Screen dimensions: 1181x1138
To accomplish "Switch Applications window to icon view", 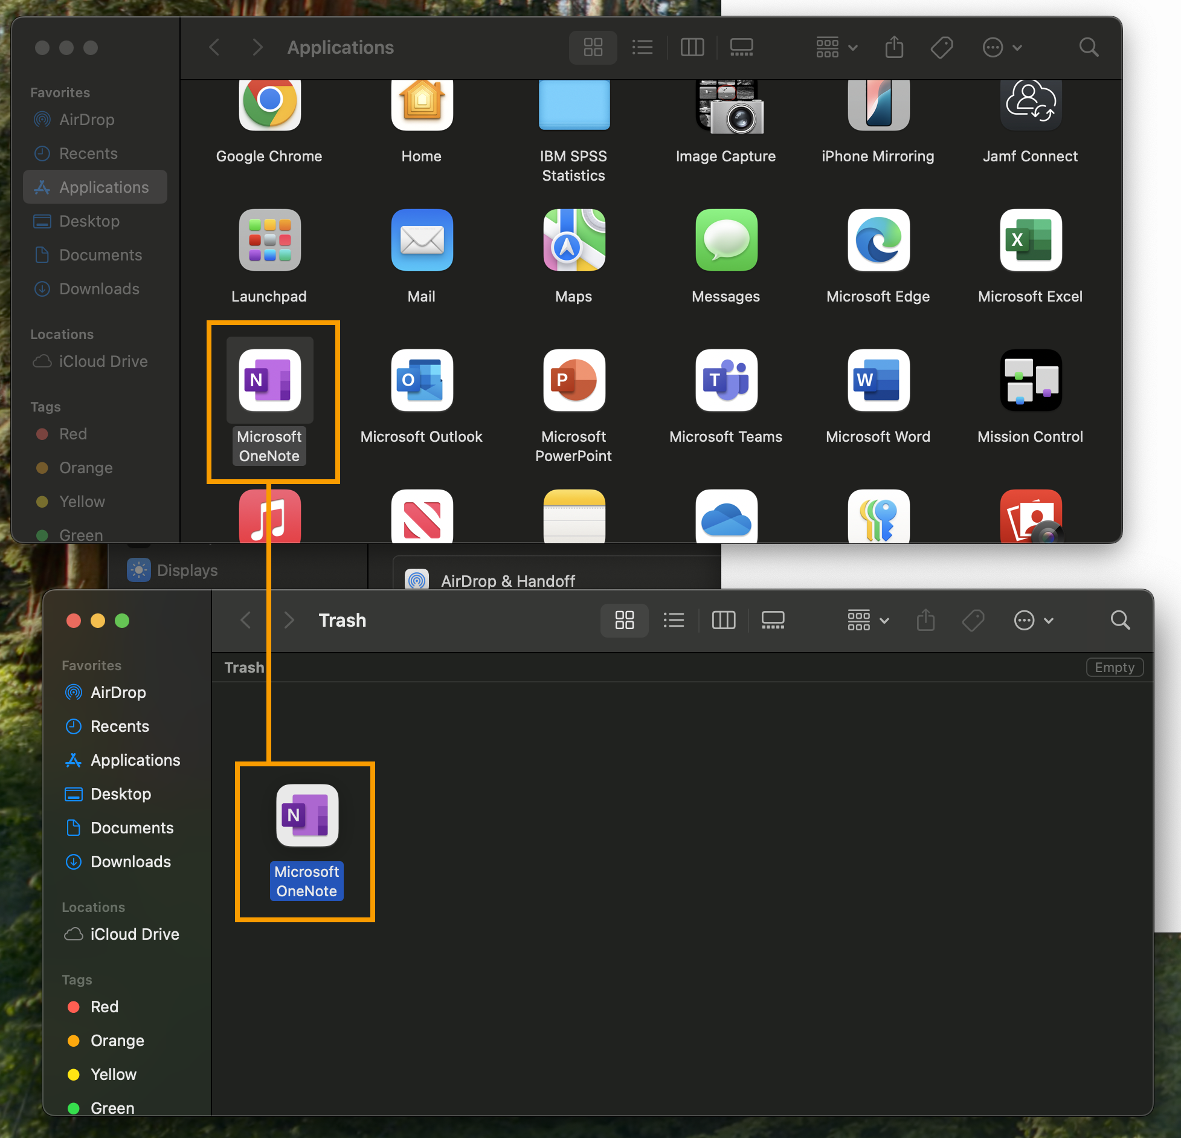I will [593, 47].
